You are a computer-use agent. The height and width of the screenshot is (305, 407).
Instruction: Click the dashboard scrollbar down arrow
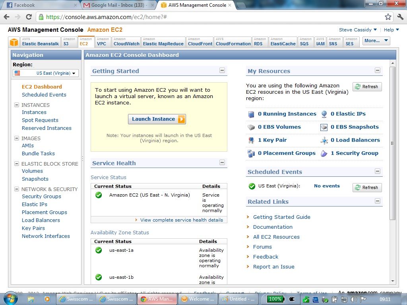click(x=392, y=281)
